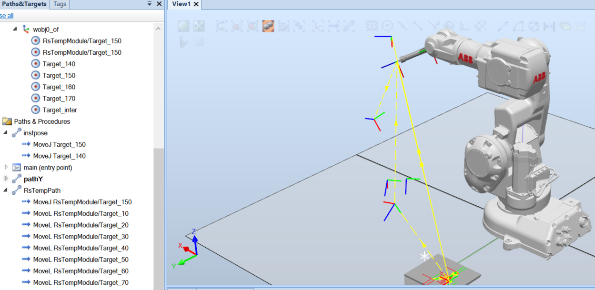
Task: Select the Minimum Distance measure tool
Action: click(x=549, y=26)
